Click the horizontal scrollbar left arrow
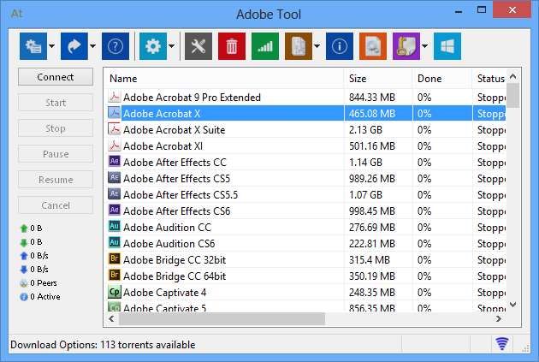Screen dimensions: 539x362 click(x=111, y=318)
